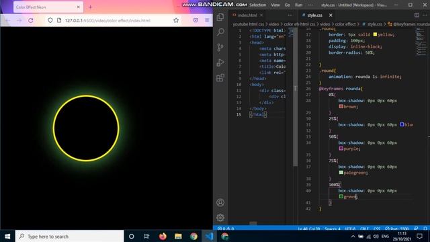Click the feedback icon in status bar
Screen dimensions: 430x242
[x=417, y=229]
